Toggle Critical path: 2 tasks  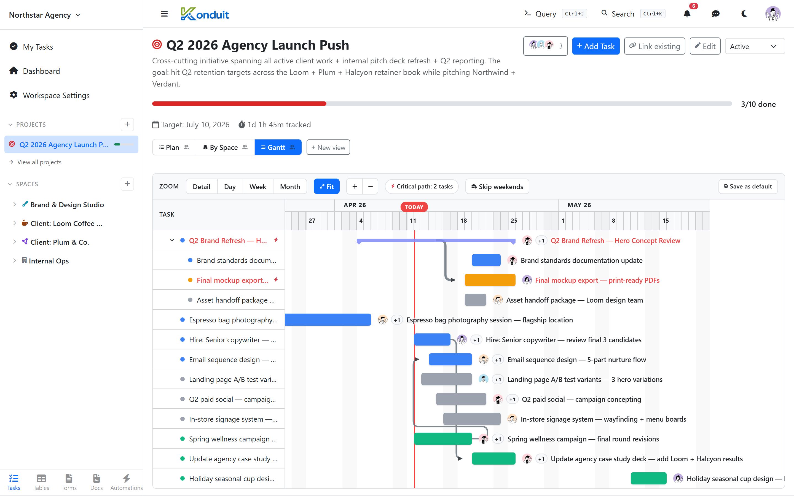[422, 186]
